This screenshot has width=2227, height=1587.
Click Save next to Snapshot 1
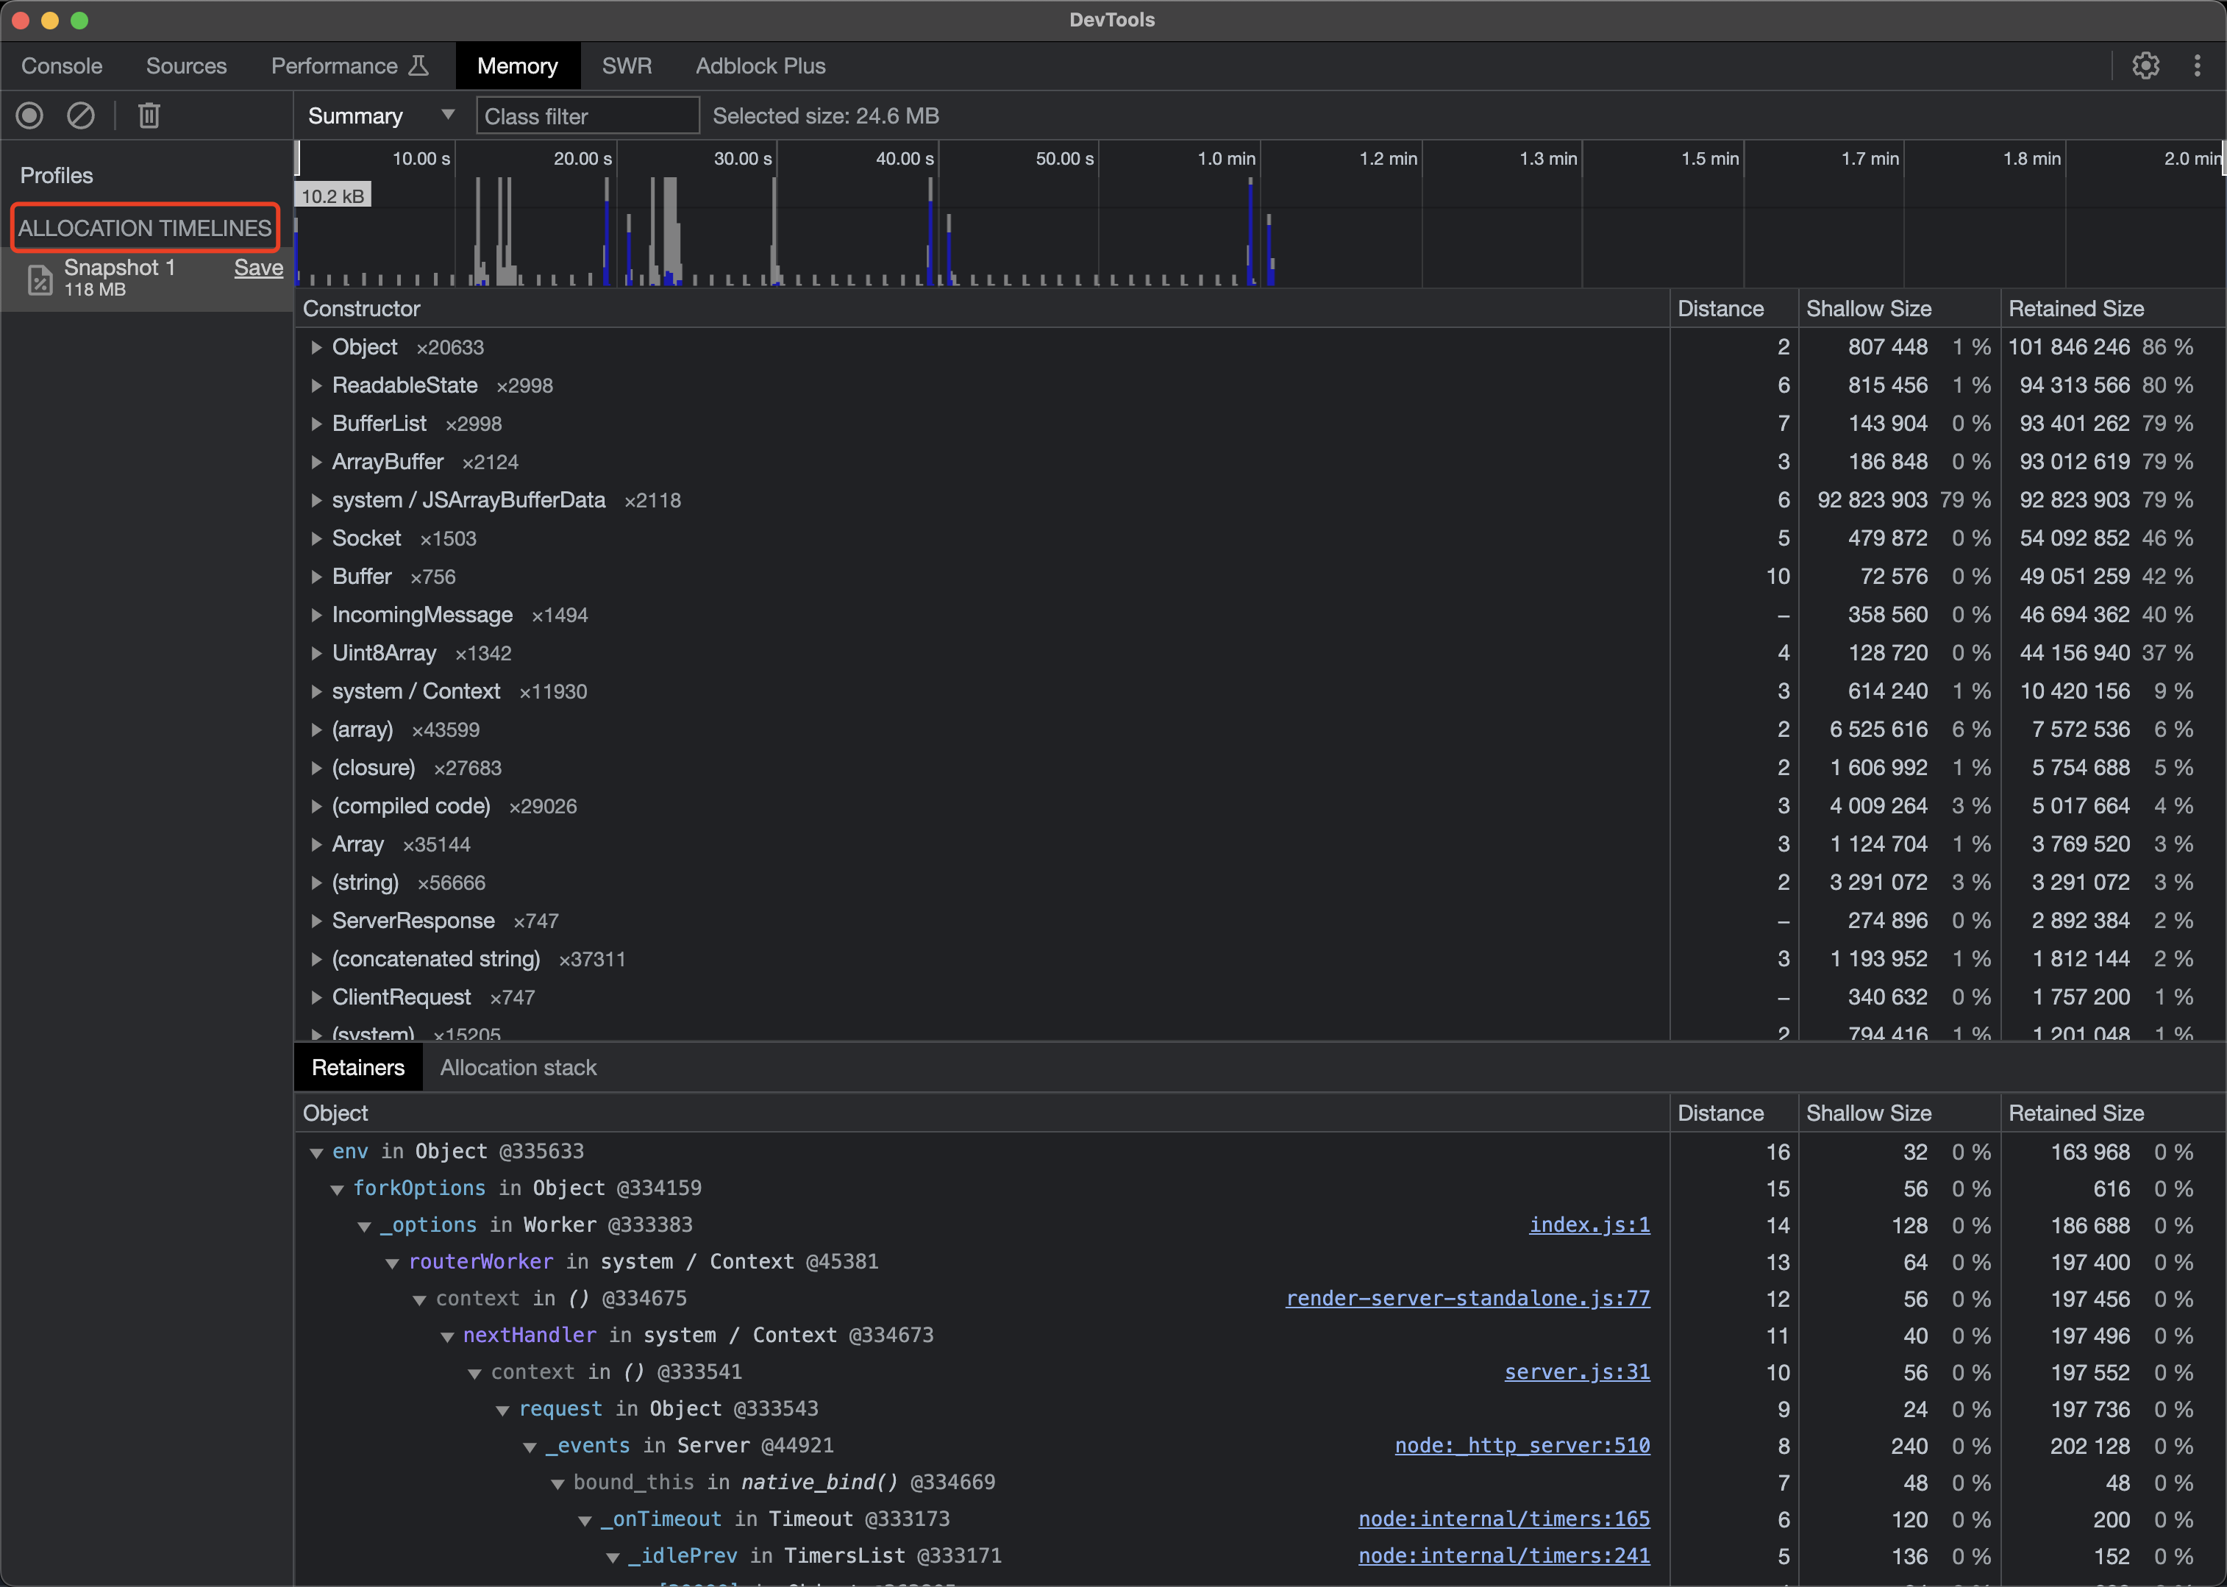pos(258,267)
